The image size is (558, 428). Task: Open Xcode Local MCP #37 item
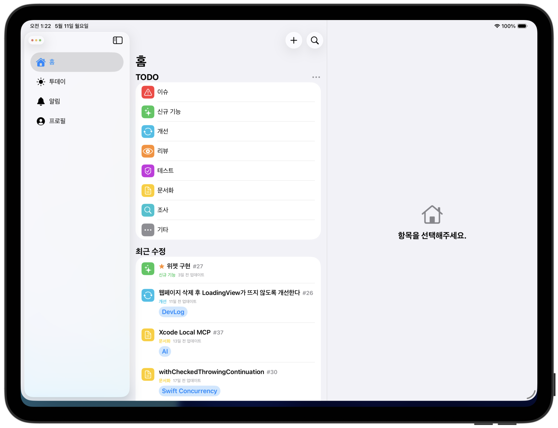point(228,343)
